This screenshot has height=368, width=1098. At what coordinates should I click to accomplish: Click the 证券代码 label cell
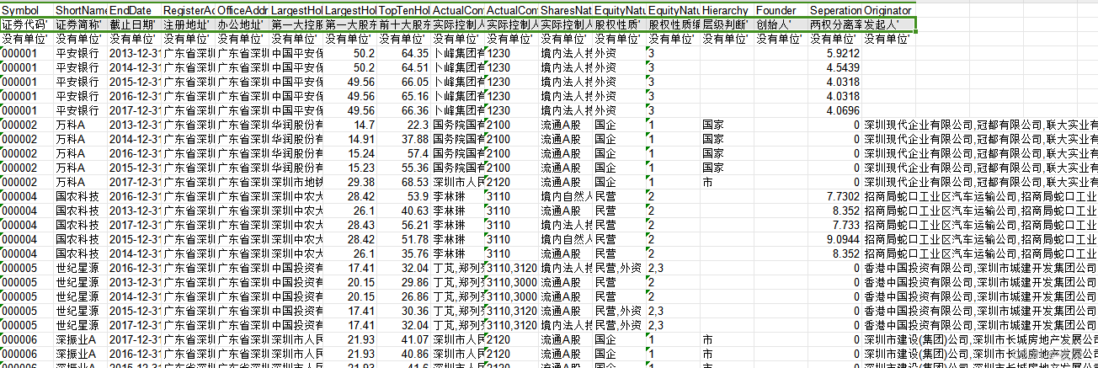(x=27, y=24)
